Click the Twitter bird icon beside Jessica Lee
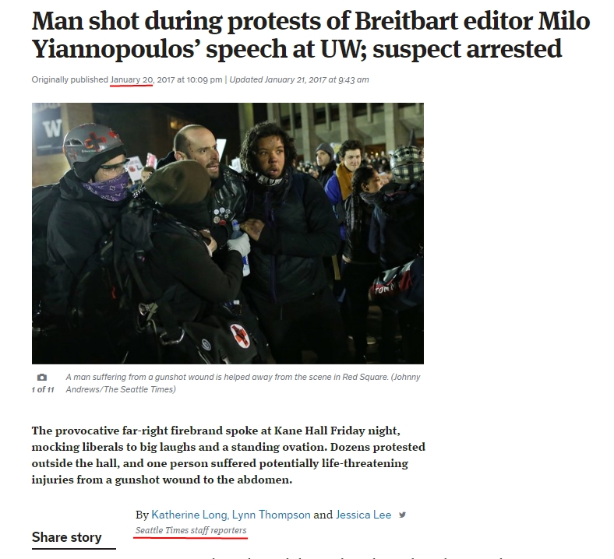Screen dimensions: 614x559 point(402,515)
